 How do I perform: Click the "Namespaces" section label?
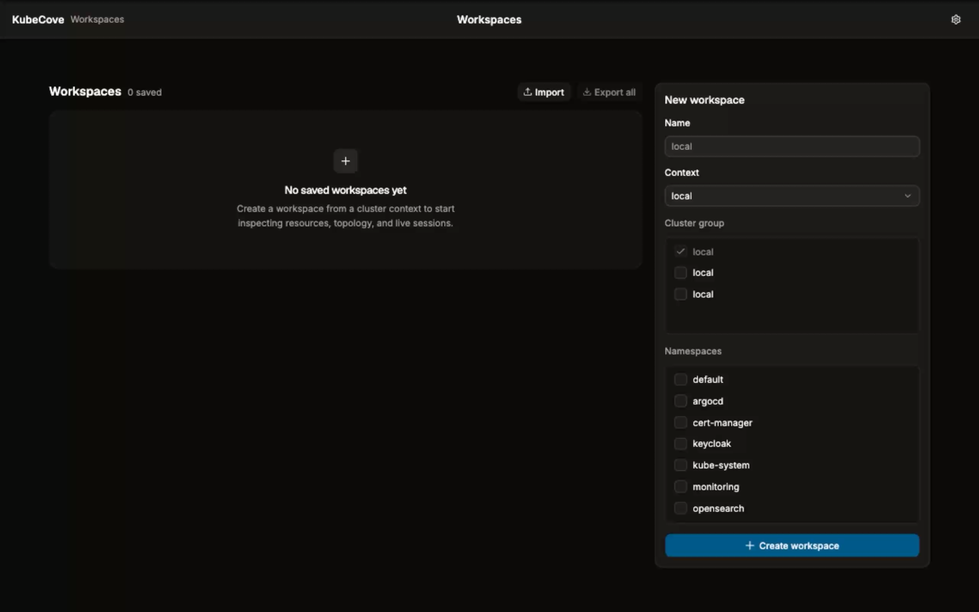point(693,351)
